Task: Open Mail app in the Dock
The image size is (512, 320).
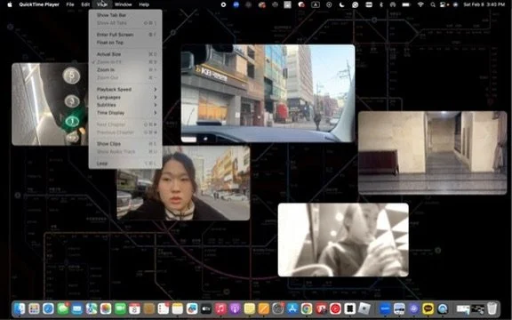Action: (x=77, y=308)
